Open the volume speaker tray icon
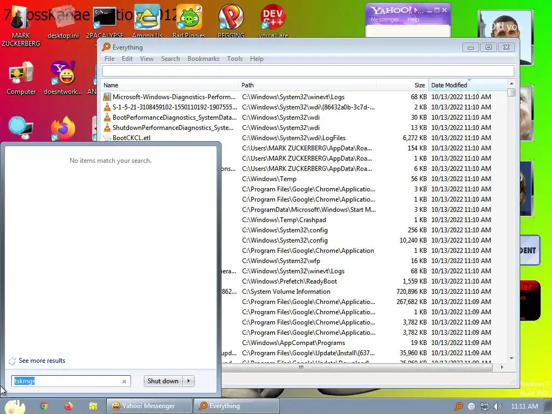The image size is (552, 414). pyautogui.click(x=498, y=406)
